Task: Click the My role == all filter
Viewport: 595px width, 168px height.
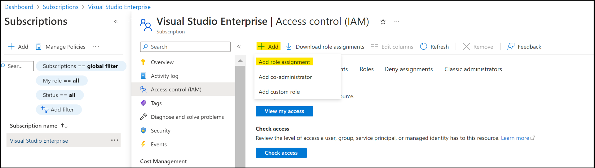Action: tap(62, 81)
